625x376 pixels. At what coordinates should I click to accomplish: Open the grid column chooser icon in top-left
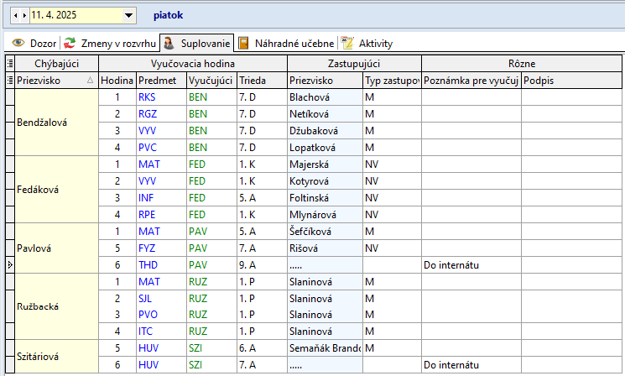[x=9, y=63]
